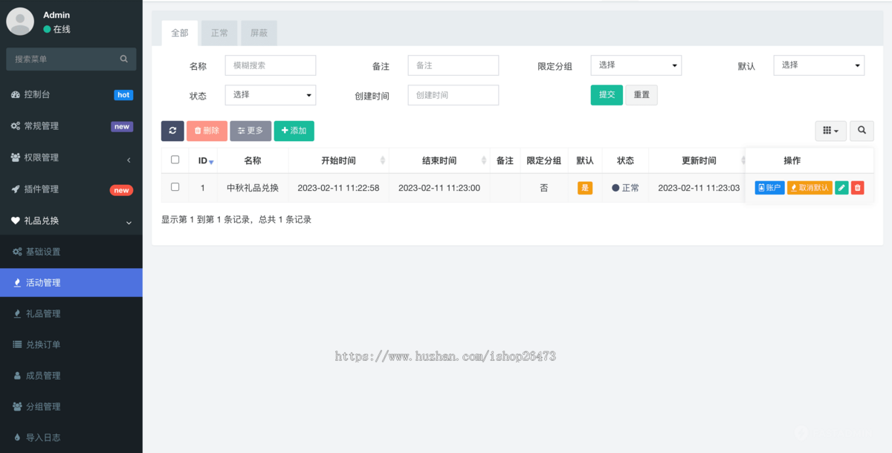Viewport: 892px width, 453px height.
Task: Click the 中秋礼品兑换 name cell
Action: coord(253,188)
